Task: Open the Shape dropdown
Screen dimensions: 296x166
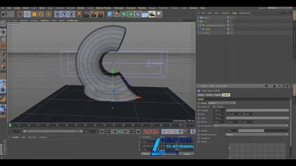Action: [222, 103]
